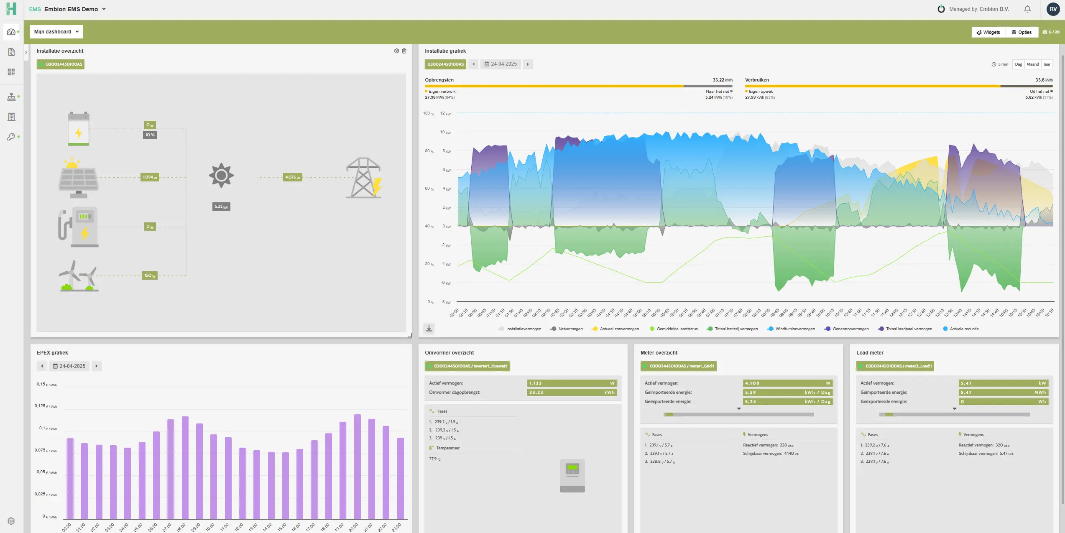Click the power grid pylon icon

pos(364,178)
